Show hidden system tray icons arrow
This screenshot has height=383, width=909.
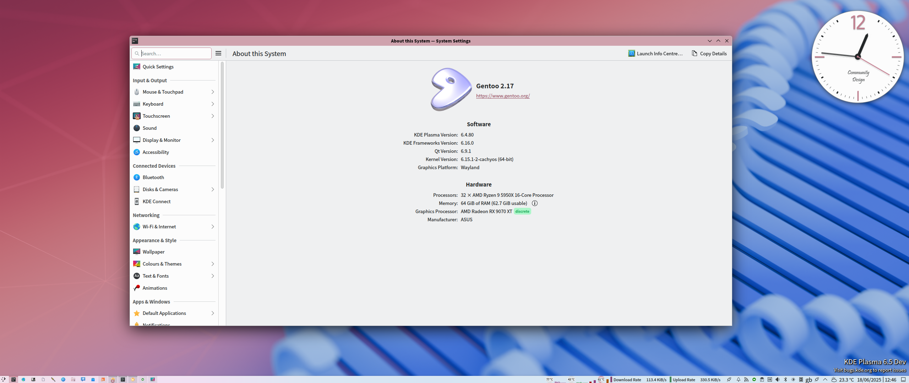[x=825, y=379]
